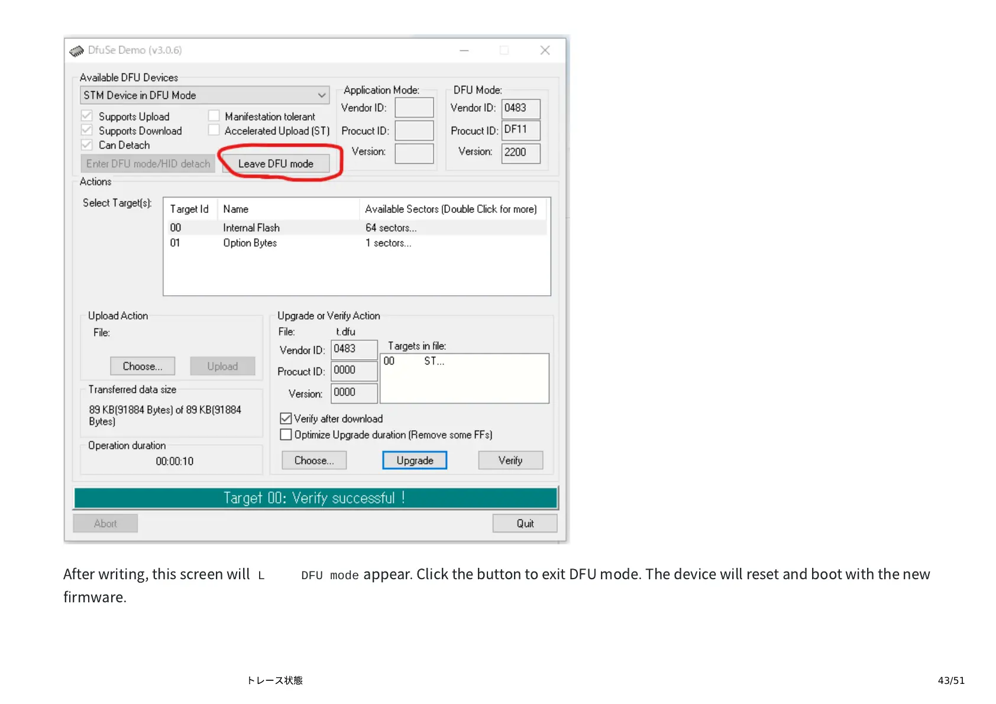
Task: Click the Upload button
Action: pos(222,366)
